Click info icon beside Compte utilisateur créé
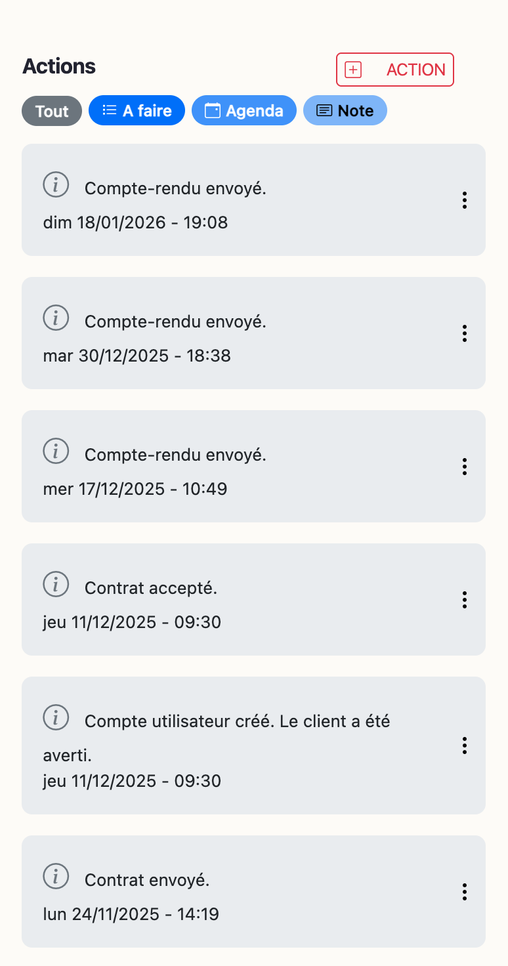This screenshot has height=966, width=508. [56, 717]
